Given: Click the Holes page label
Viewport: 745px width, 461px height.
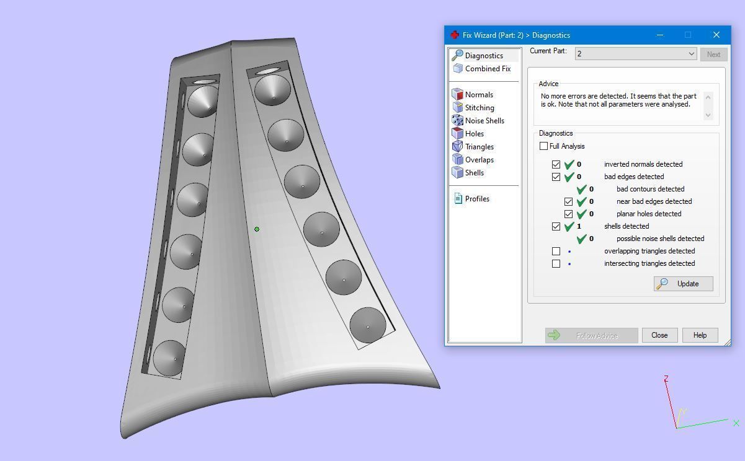Looking at the screenshot, I should (475, 134).
